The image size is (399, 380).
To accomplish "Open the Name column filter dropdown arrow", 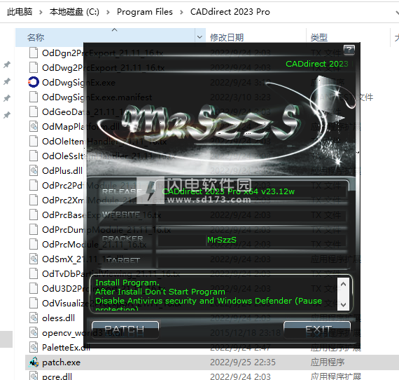I will click(199, 37).
